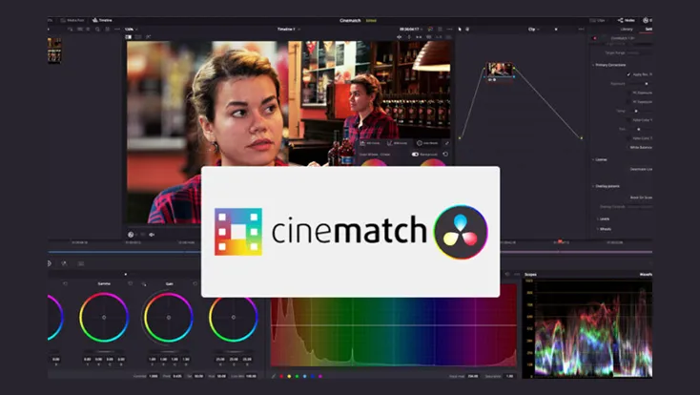Switch to the Settings tab
This screenshot has width=700, height=395.
tap(649, 29)
